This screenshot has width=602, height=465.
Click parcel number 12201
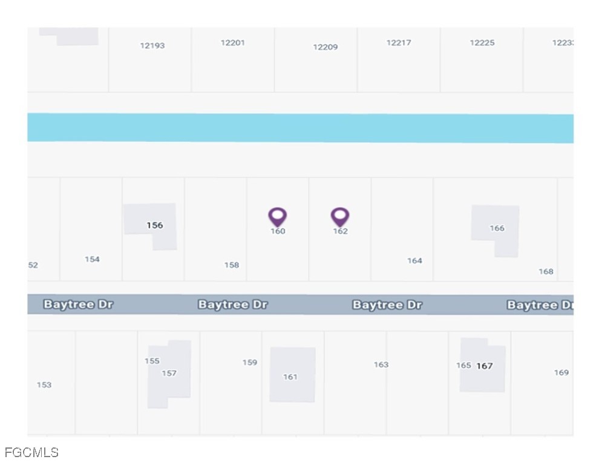(x=233, y=42)
